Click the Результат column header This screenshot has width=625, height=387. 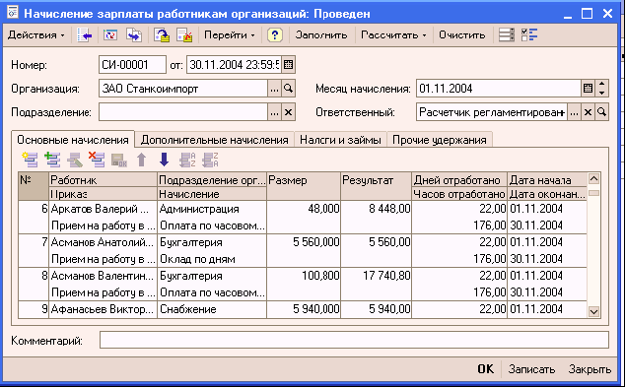[376, 186]
